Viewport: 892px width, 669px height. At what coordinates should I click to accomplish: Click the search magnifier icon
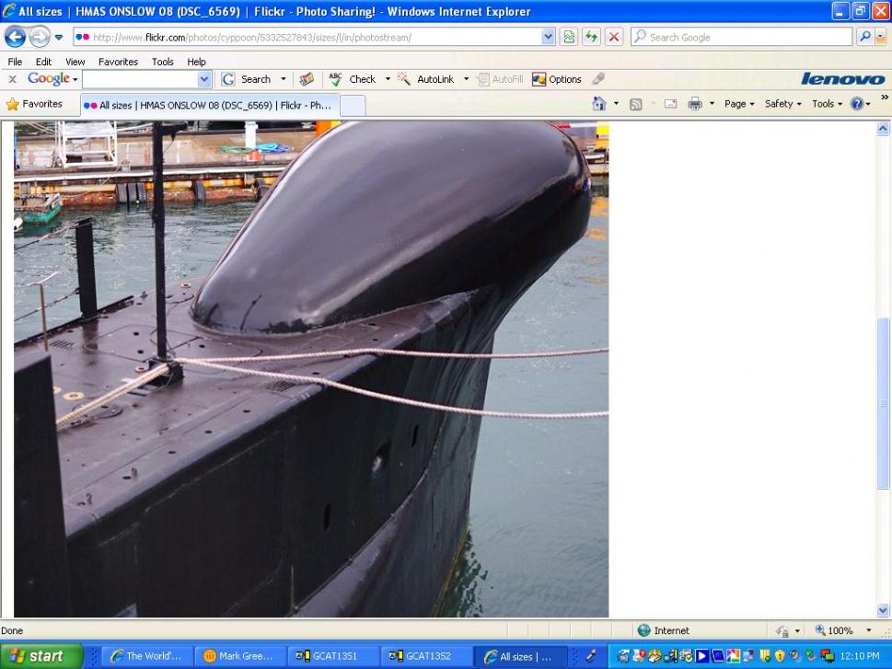pyautogui.click(x=865, y=37)
